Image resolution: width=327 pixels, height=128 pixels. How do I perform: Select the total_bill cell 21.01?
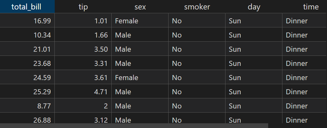point(27,49)
